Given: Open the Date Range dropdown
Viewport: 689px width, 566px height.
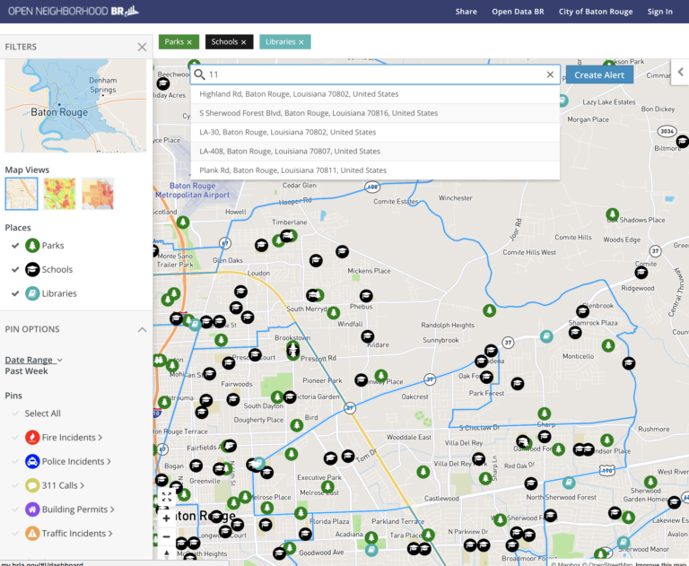Looking at the screenshot, I should [33, 360].
